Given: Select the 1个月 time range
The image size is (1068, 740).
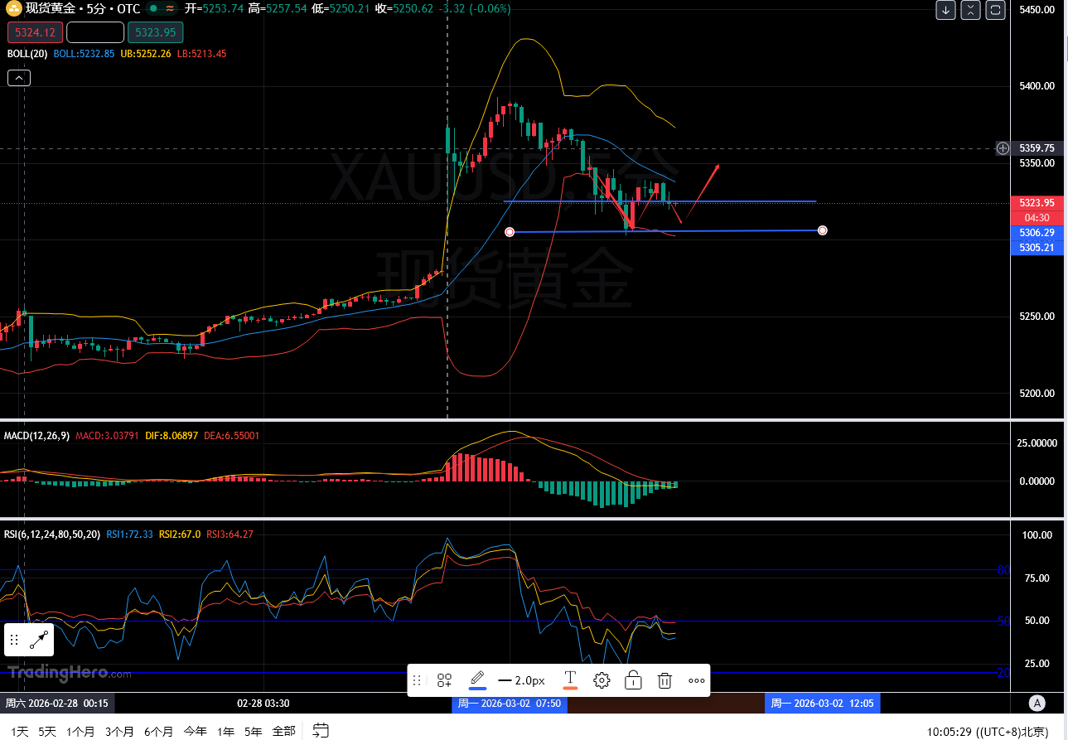Looking at the screenshot, I should (x=80, y=732).
